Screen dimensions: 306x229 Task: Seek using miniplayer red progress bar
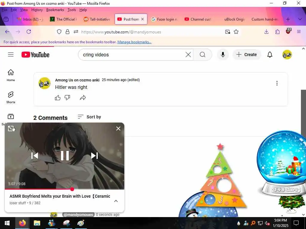[x=65, y=189]
